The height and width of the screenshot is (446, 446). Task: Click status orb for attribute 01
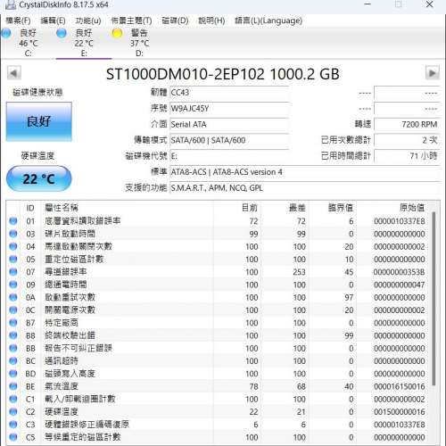click(13, 221)
